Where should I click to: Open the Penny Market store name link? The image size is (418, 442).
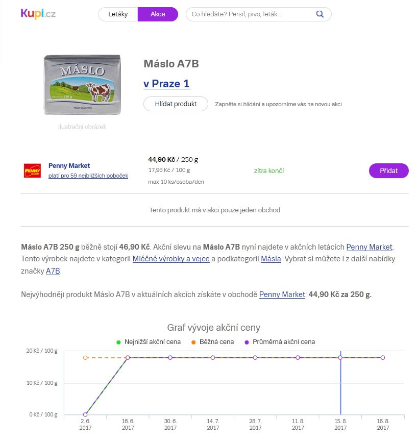[69, 165]
